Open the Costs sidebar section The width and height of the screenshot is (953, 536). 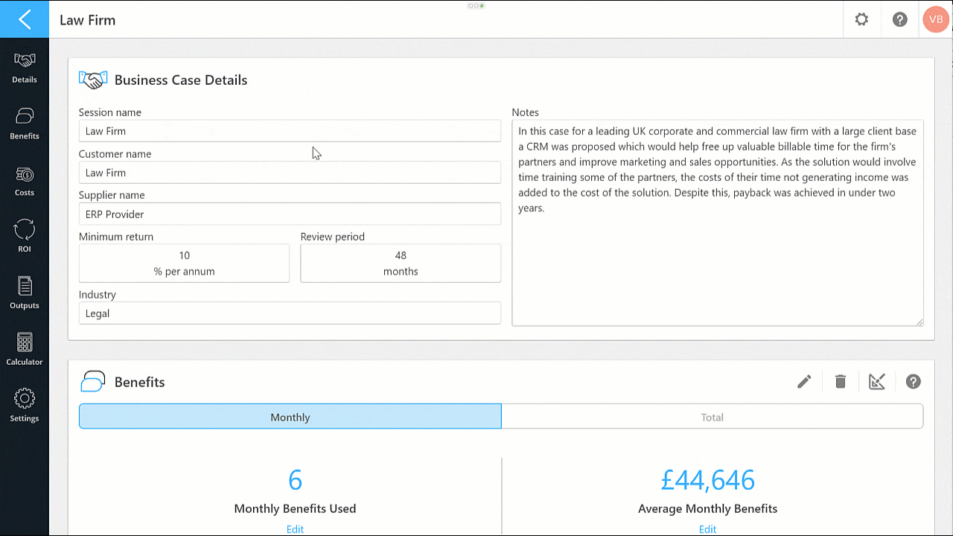(x=25, y=181)
